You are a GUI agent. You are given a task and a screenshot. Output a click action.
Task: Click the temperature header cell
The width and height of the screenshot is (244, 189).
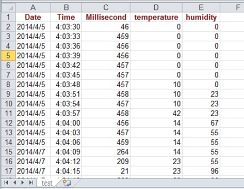[156, 17]
